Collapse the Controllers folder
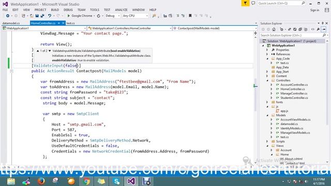The height and width of the screenshot is (186, 331). point(267,81)
